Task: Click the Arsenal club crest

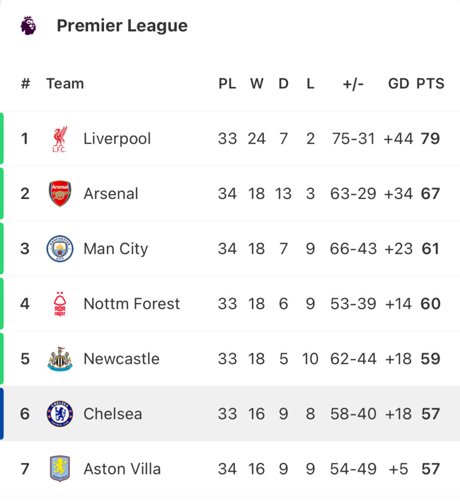Action: [60, 194]
